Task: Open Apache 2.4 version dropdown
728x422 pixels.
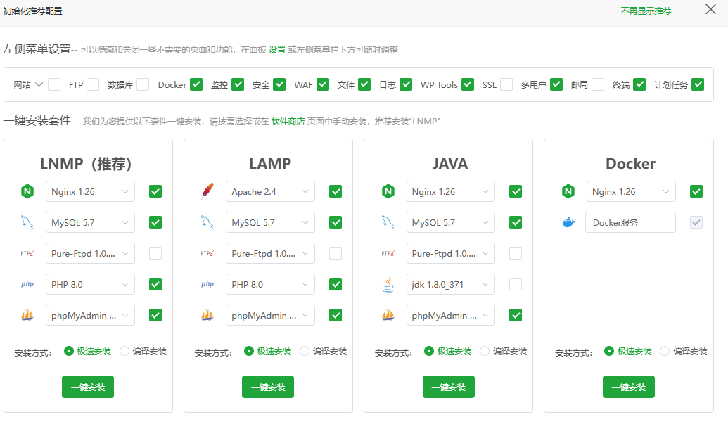Action: pyautogui.click(x=270, y=191)
